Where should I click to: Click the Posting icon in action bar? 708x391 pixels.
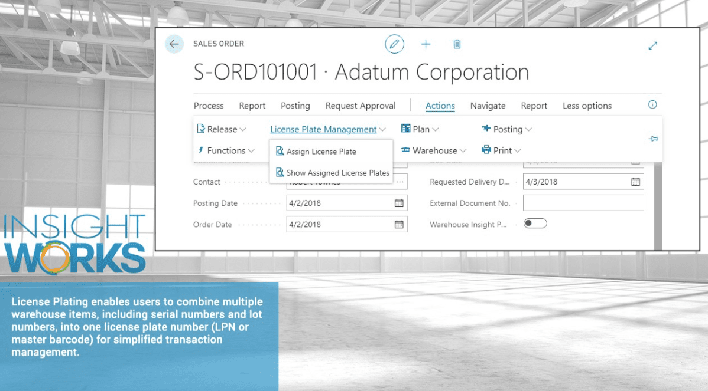coord(486,129)
